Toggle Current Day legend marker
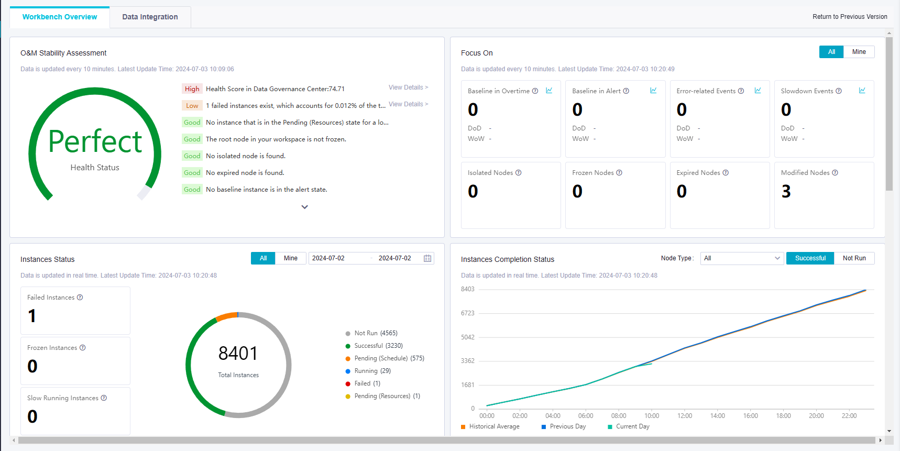 [x=610, y=427]
